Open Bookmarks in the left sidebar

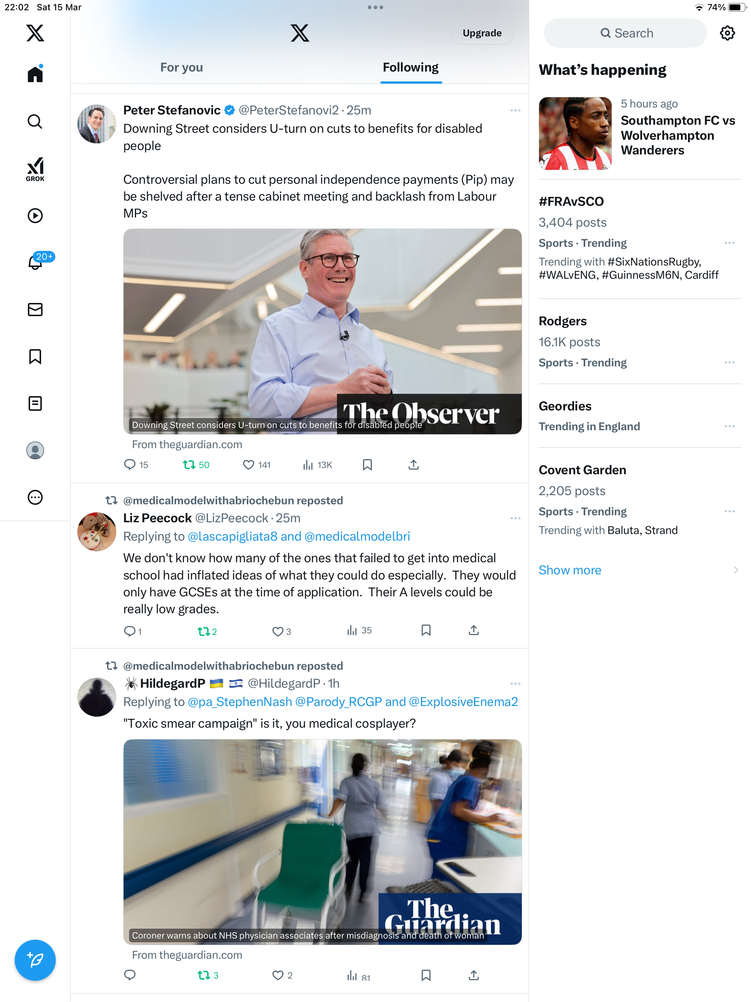pos(35,356)
